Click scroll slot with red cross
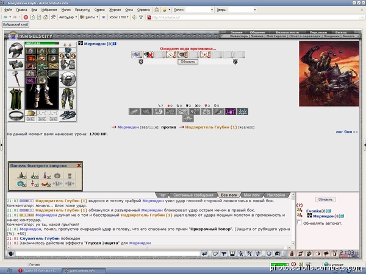The height and width of the screenshot is (274, 366). tap(148, 55)
